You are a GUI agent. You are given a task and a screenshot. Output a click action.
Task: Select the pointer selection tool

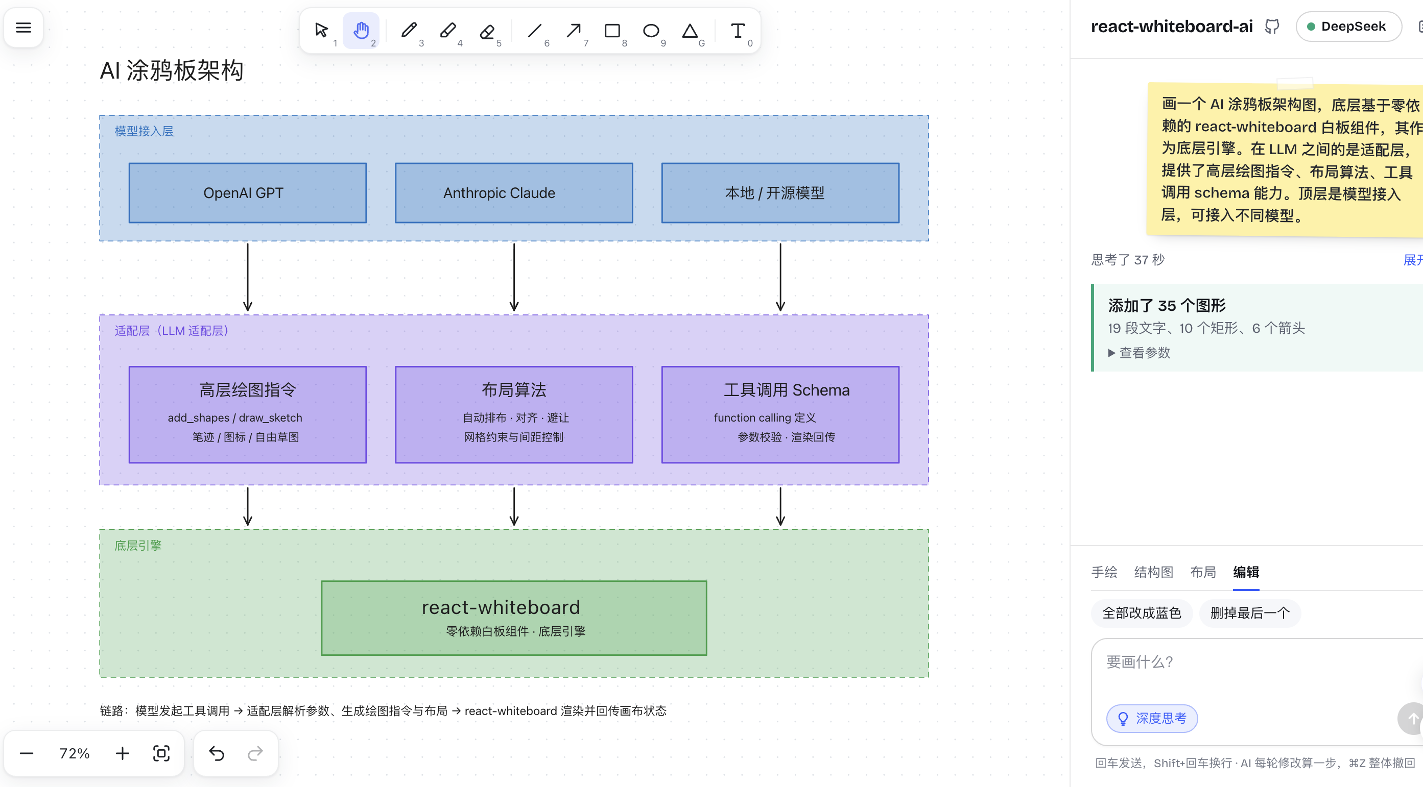coord(321,30)
